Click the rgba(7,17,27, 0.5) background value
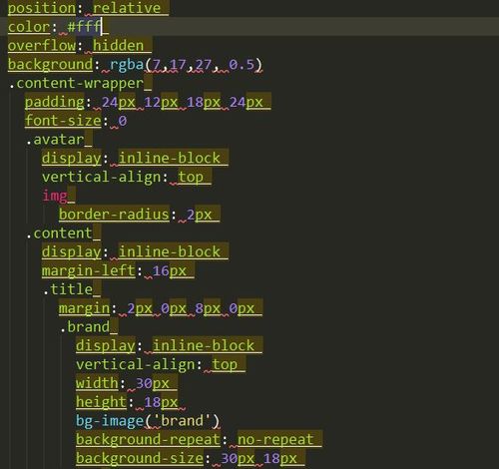499x469 pixels. [186, 64]
